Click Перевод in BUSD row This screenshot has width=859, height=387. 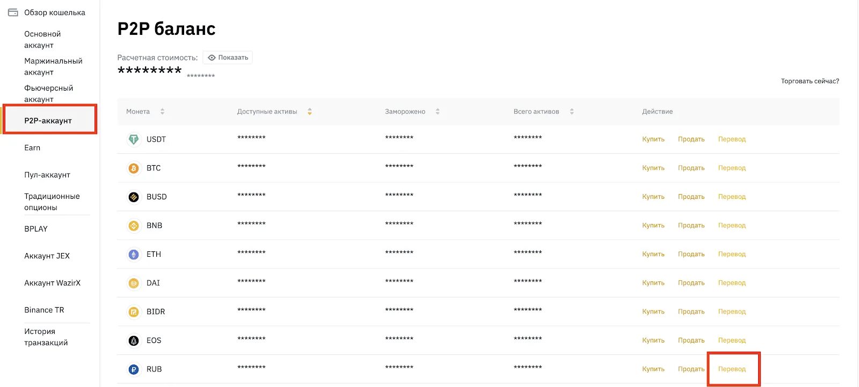pos(732,197)
